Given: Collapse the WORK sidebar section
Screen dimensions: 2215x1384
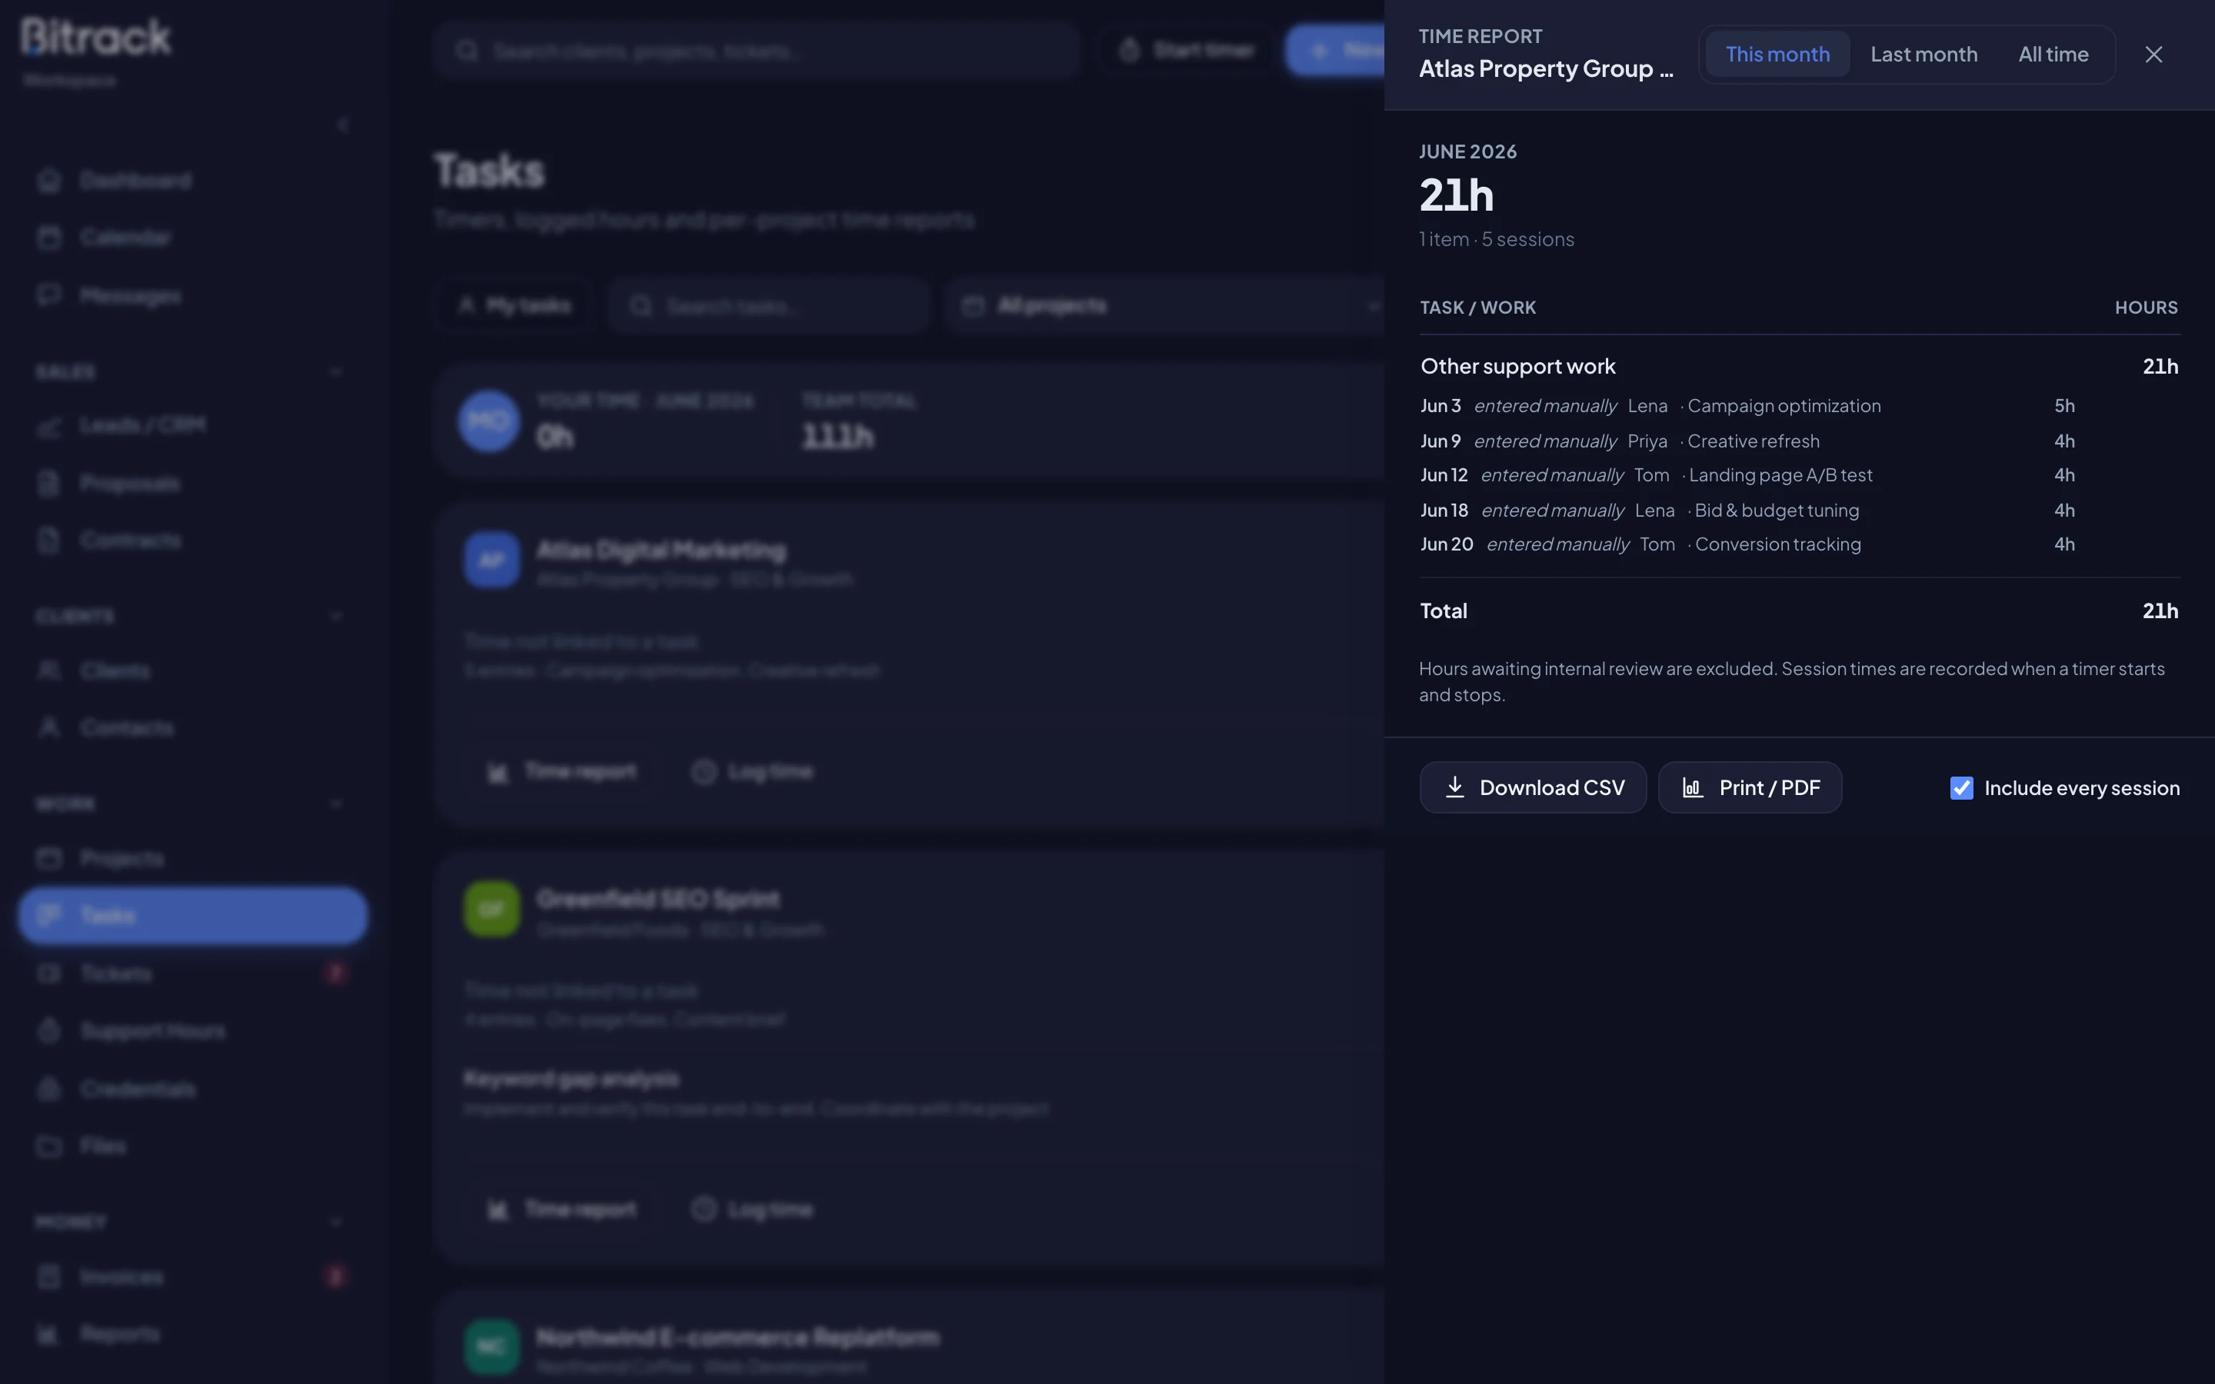Looking at the screenshot, I should (336, 803).
